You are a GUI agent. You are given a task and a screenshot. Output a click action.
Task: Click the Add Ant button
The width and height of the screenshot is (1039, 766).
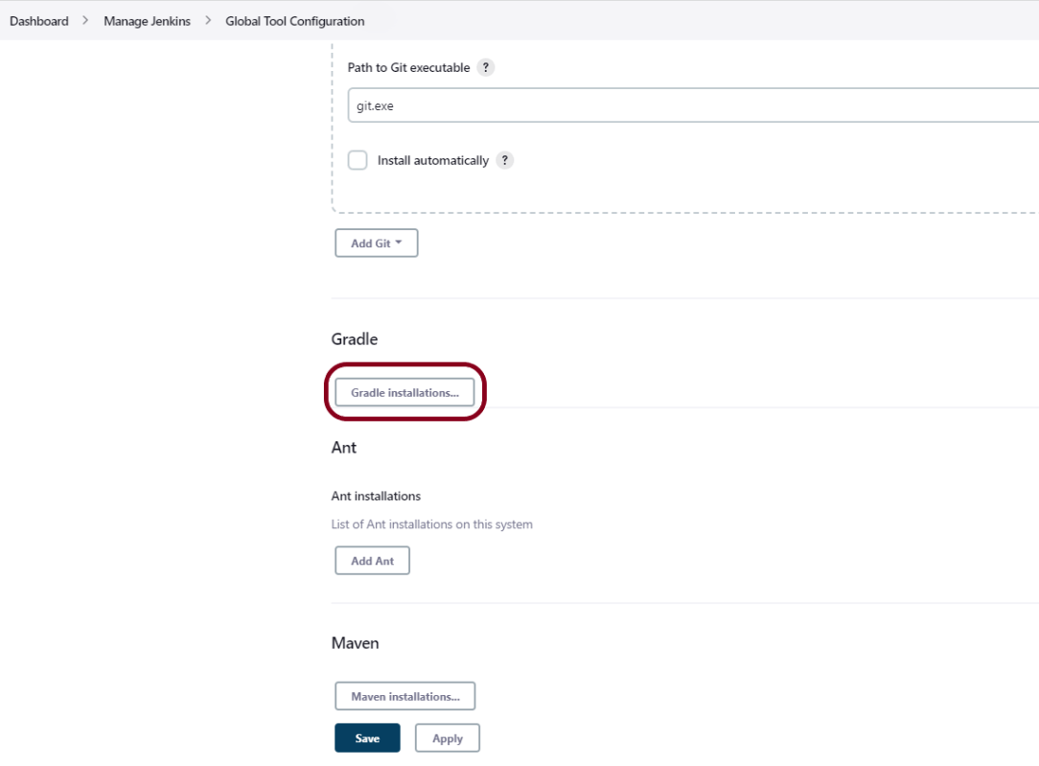click(x=372, y=561)
